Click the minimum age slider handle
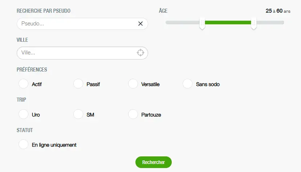The height and width of the screenshot is (172, 301). [x=202, y=23]
